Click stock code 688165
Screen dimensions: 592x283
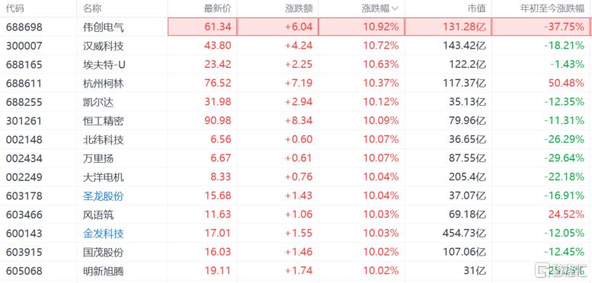click(24, 65)
